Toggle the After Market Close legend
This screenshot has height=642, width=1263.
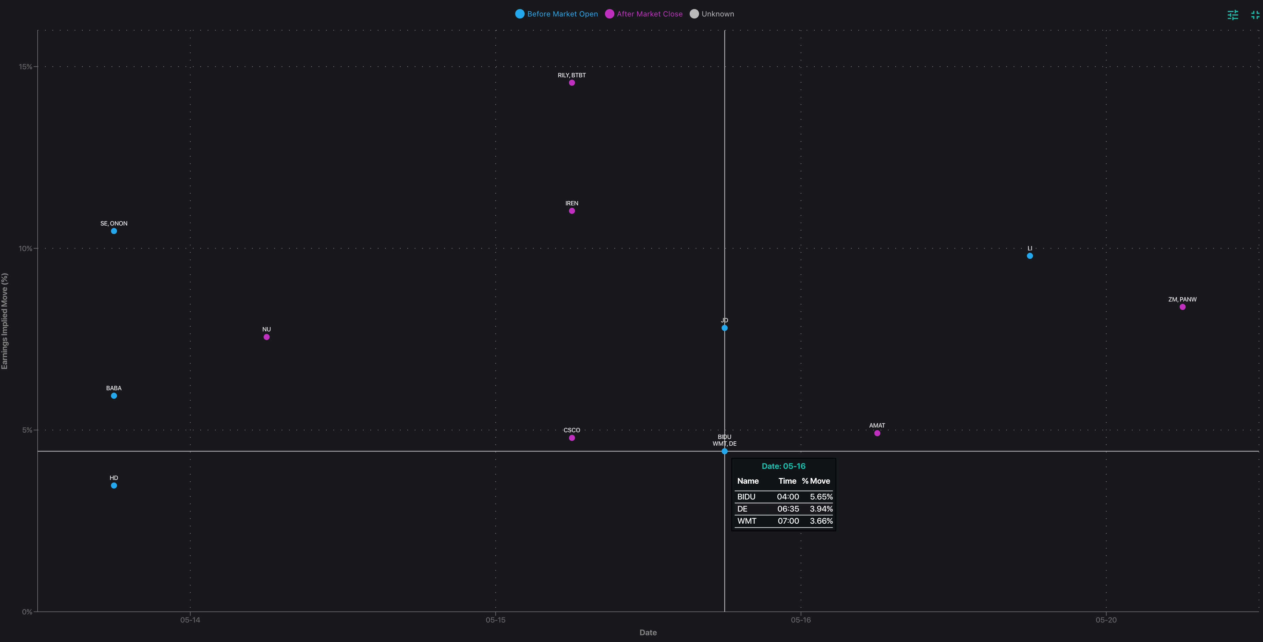tap(649, 14)
